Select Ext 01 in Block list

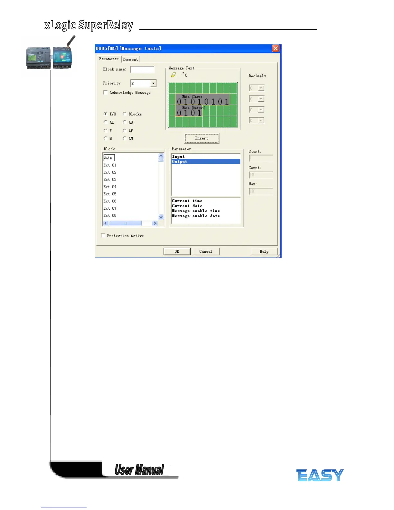click(x=110, y=165)
